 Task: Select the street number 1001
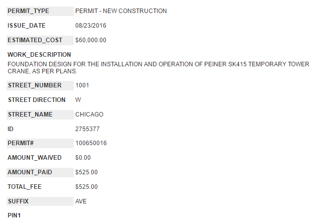tap(82, 85)
